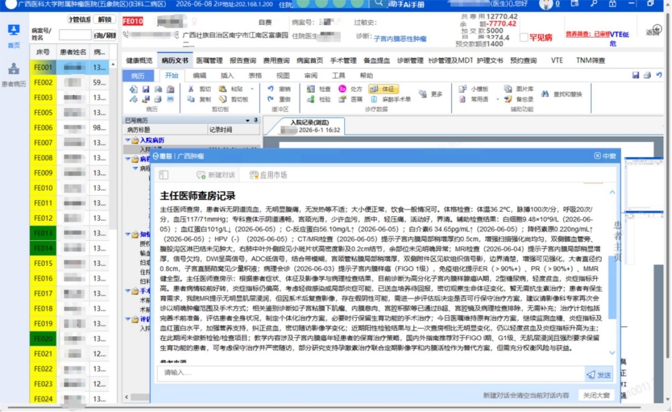
Task: Select bed FE001 in patient list
Action: pos(43,67)
